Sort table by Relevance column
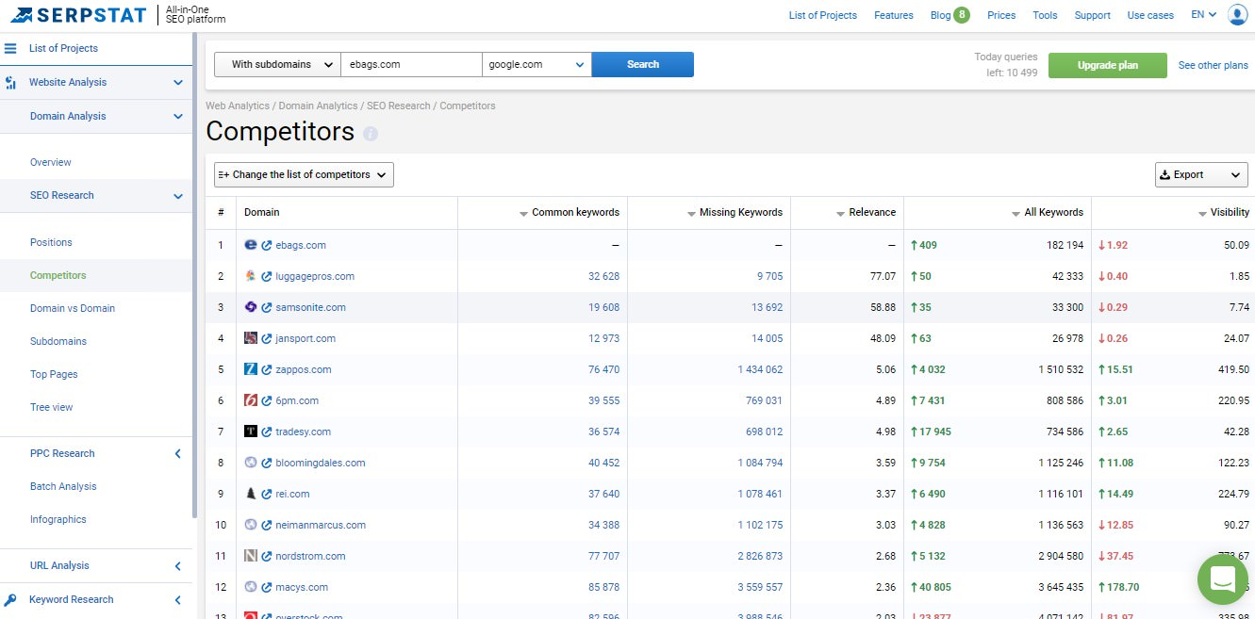Viewport: 1255px width, 619px height. tap(866, 213)
